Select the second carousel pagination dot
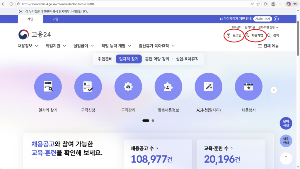Screen dimensions: 300x169 [153, 120]
